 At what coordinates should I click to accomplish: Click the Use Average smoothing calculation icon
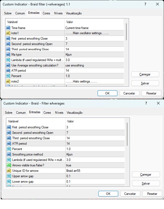click(8, 65)
